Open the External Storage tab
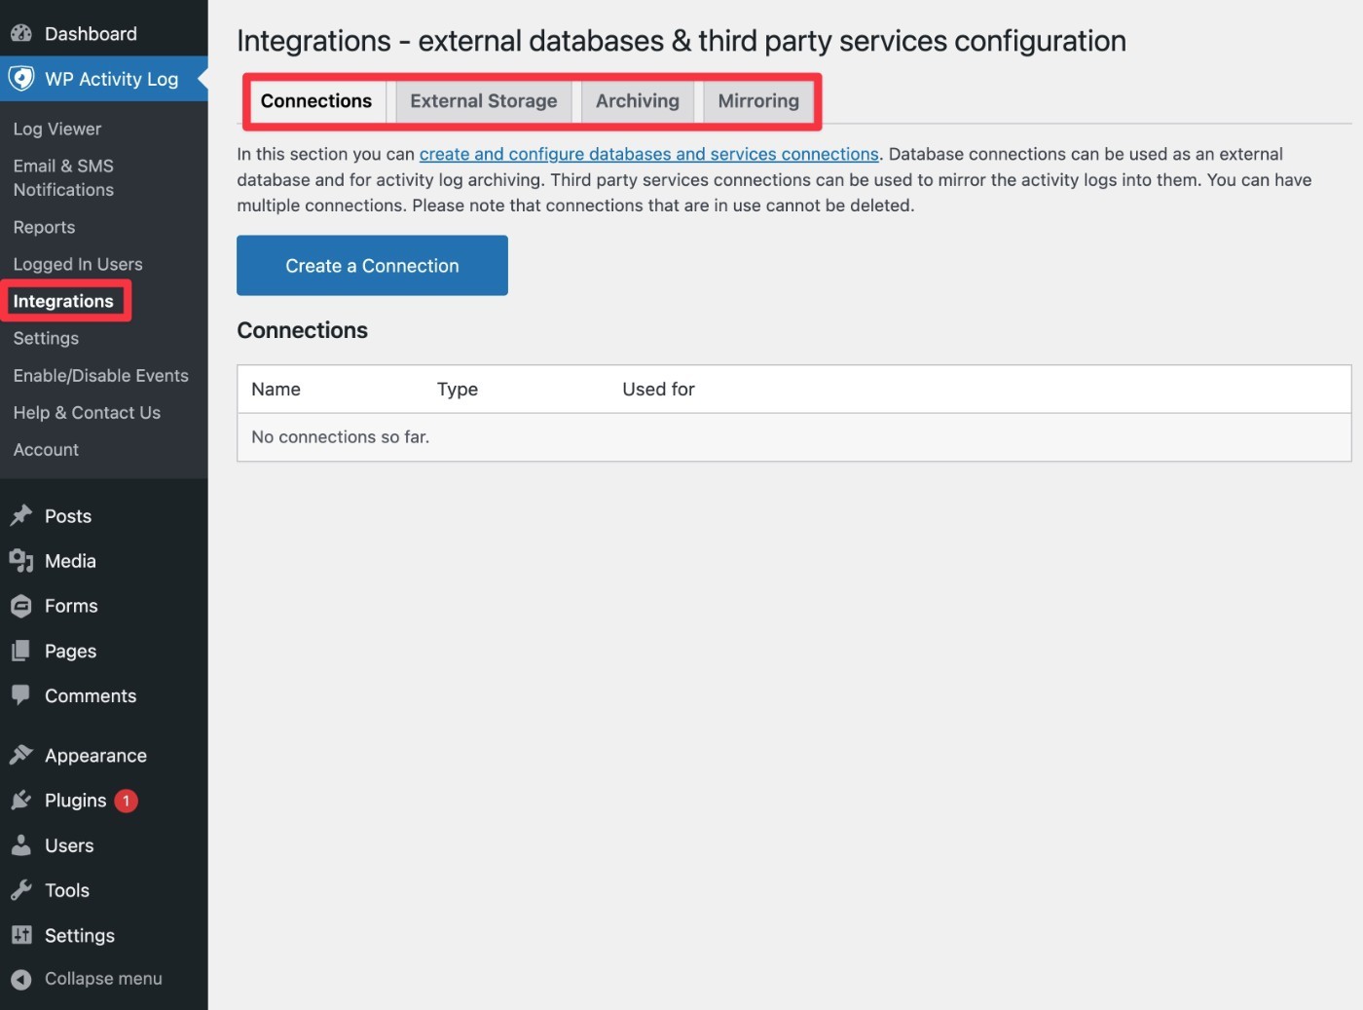 pyautogui.click(x=484, y=101)
